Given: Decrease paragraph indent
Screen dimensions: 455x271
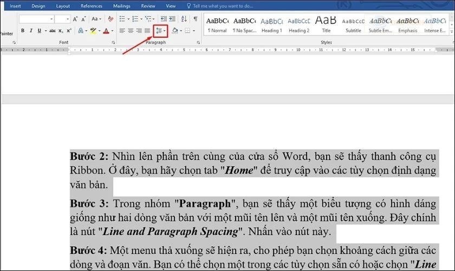Looking at the screenshot, I should point(164,19).
